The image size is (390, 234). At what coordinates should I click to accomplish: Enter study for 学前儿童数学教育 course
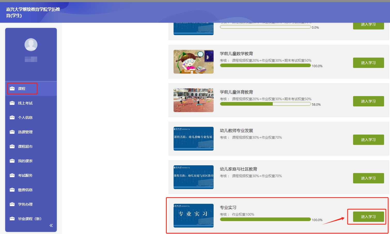(x=368, y=63)
